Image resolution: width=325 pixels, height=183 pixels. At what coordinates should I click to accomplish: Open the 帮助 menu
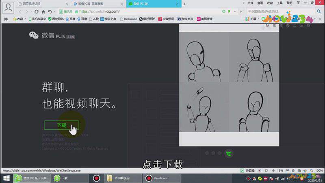tap(289, 3)
